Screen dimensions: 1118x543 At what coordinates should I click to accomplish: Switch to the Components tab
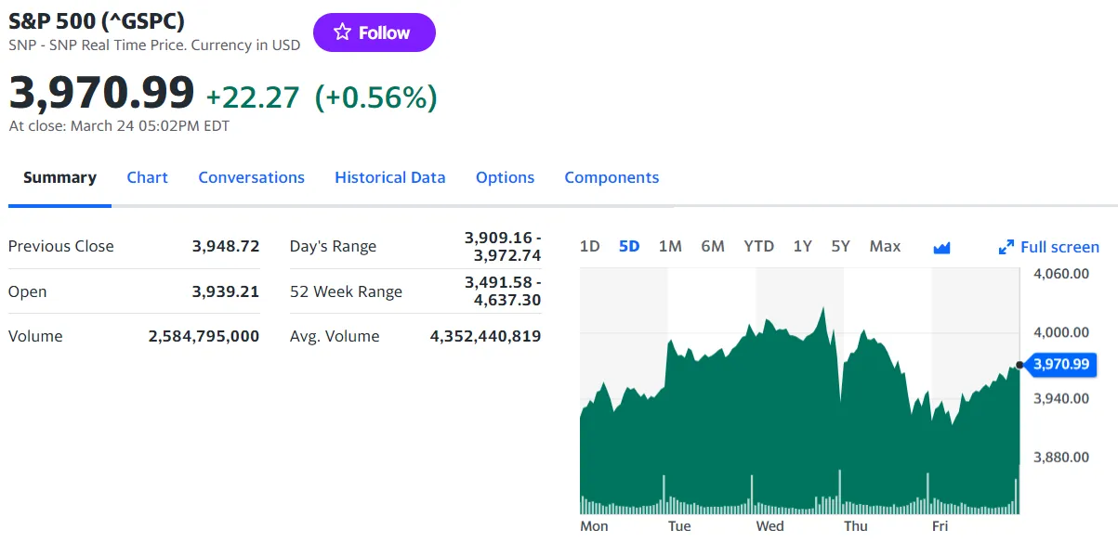(612, 177)
